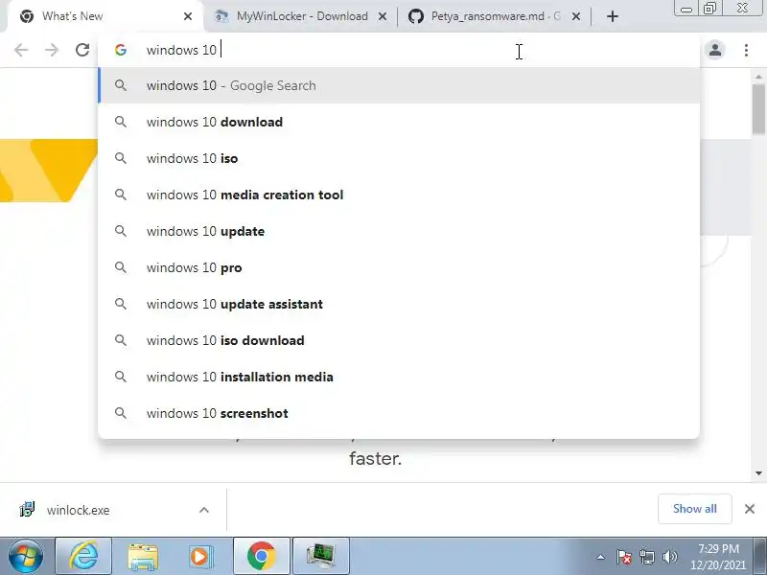Click Show all downloads

tap(694, 509)
